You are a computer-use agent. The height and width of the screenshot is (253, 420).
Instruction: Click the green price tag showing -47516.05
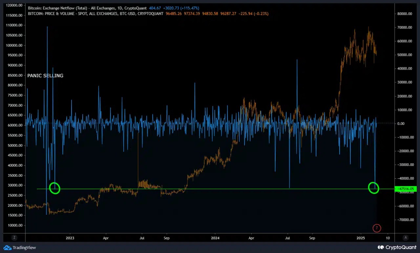point(406,189)
